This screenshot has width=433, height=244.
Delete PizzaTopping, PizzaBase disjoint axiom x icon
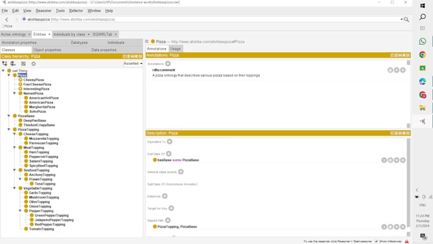[x=397, y=227]
